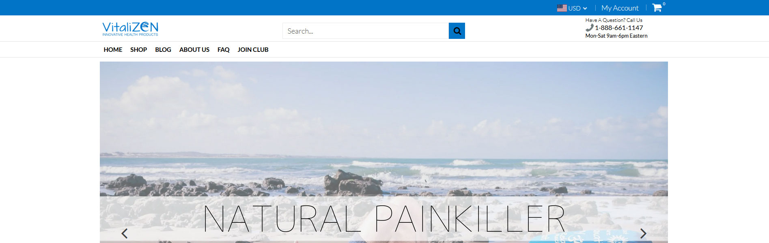Click the Natural Painkiller banner image

(384, 152)
